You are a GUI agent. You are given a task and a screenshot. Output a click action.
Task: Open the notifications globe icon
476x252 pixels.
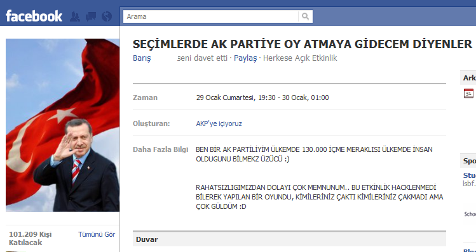[107, 16]
